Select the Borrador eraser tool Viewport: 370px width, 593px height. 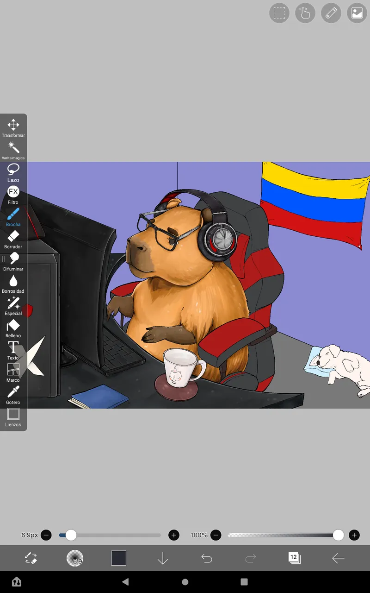tap(13, 239)
